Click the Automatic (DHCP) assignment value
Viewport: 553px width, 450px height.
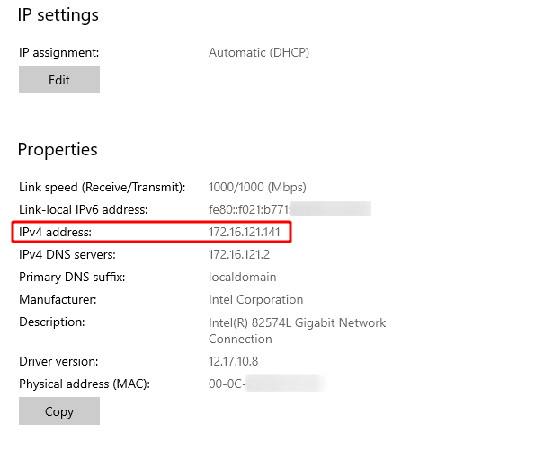259,52
